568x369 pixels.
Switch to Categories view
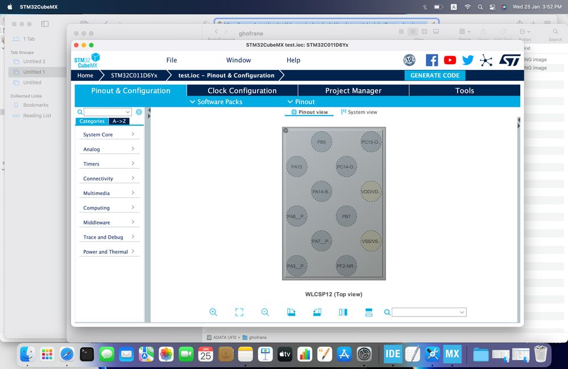point(92,121)
